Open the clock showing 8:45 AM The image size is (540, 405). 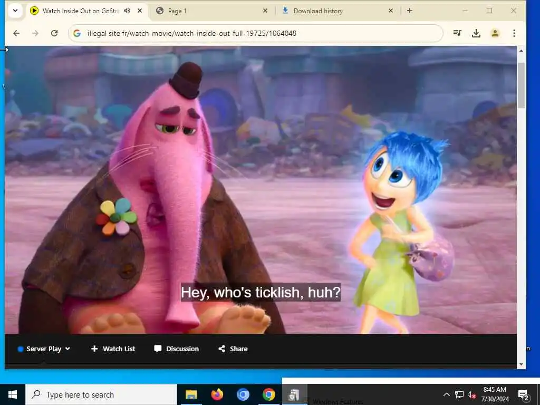(495, 394)
